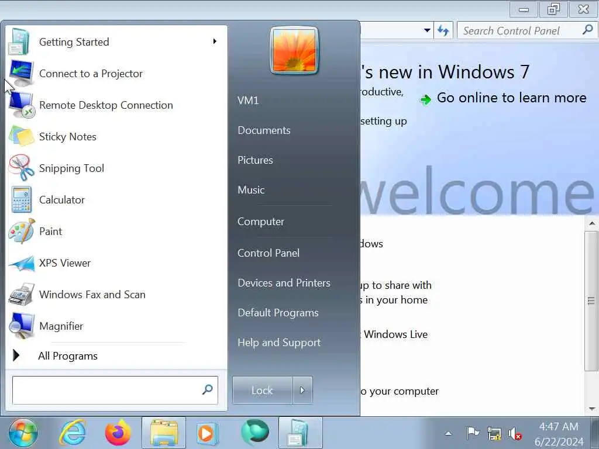599x449 pixels.
Task: Expand Getting Started submenu arrow
Action: tap(215, 42)
